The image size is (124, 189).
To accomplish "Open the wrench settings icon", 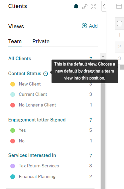I will tap(85, 7).
